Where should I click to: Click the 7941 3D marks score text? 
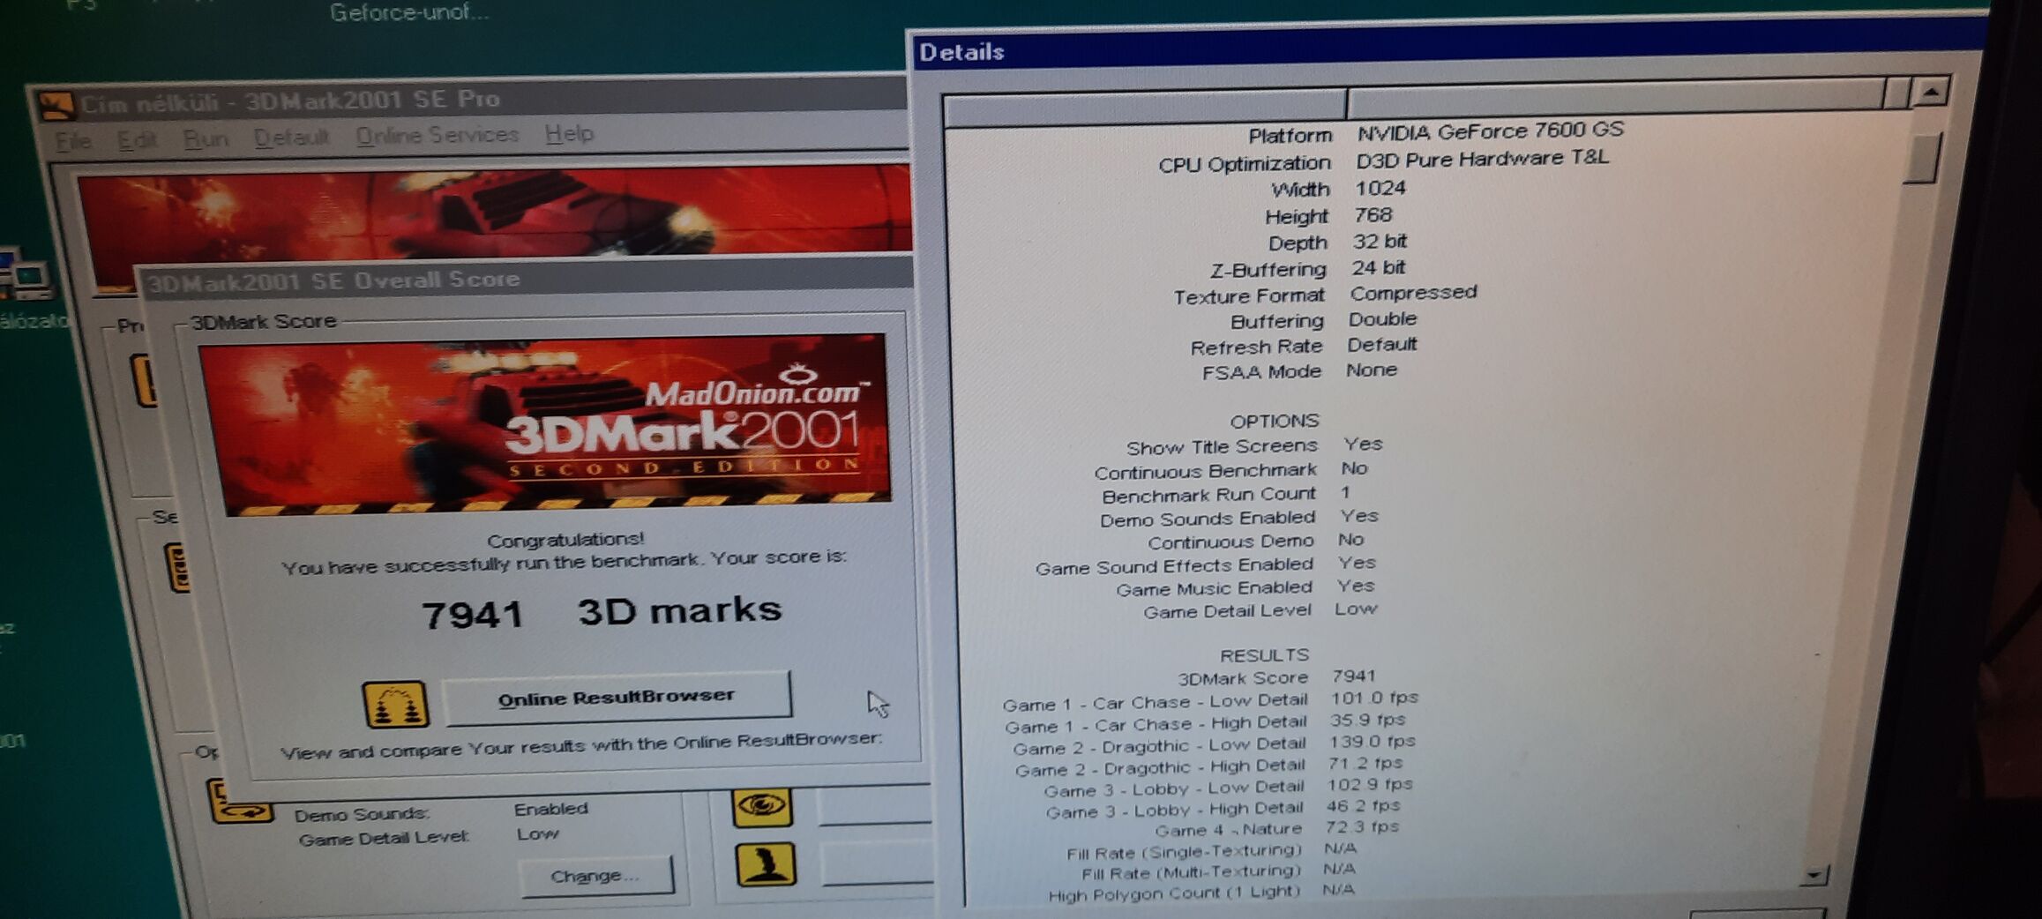click(602, 612)
